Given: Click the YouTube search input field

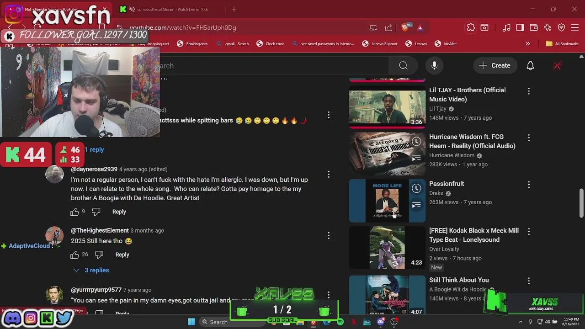Looking at the screenshot, I should point(274,66).
